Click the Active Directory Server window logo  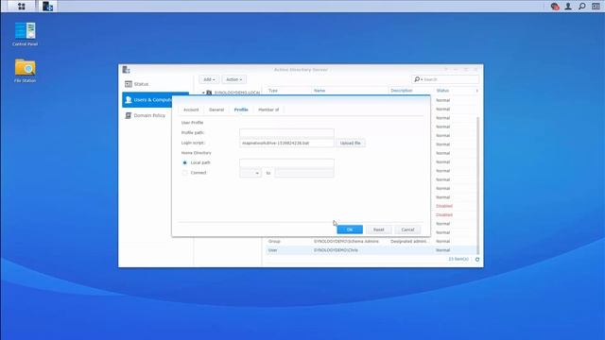[x=126, y=70]
